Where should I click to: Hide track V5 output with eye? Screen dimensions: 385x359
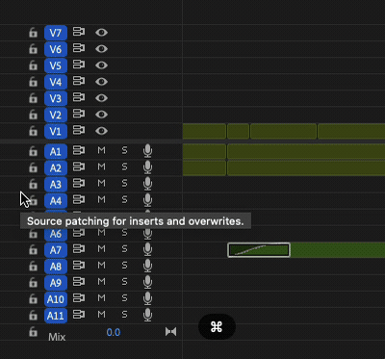[101, 65]
